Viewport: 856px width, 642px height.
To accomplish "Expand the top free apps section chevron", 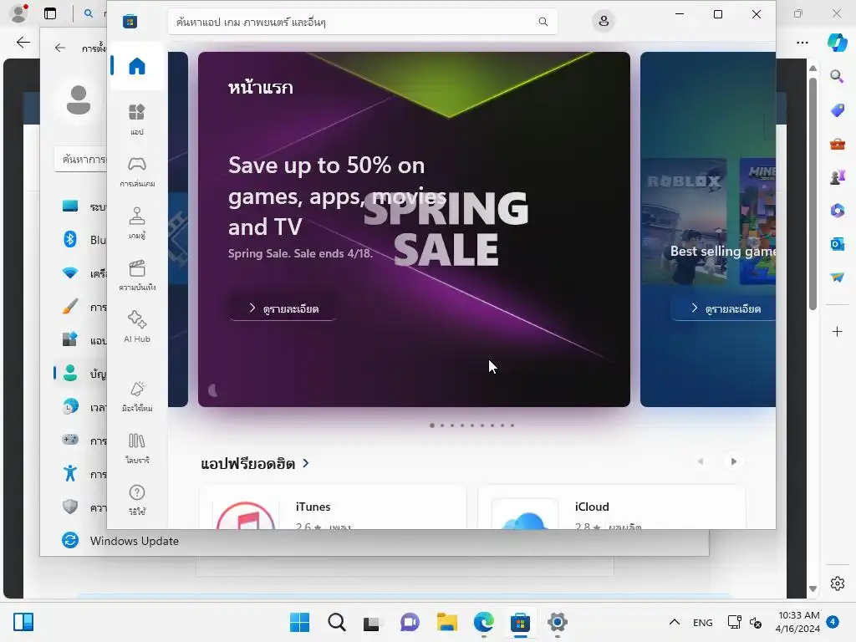I will (306, 463).
